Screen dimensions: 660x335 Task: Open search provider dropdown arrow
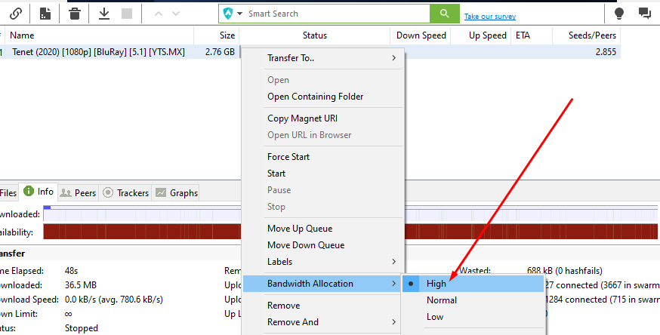point(240,14)
